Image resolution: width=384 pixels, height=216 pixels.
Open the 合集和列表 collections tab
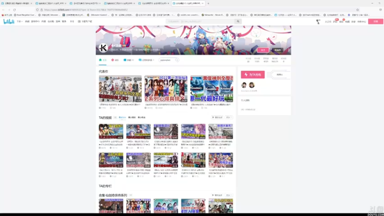point(146,60)
